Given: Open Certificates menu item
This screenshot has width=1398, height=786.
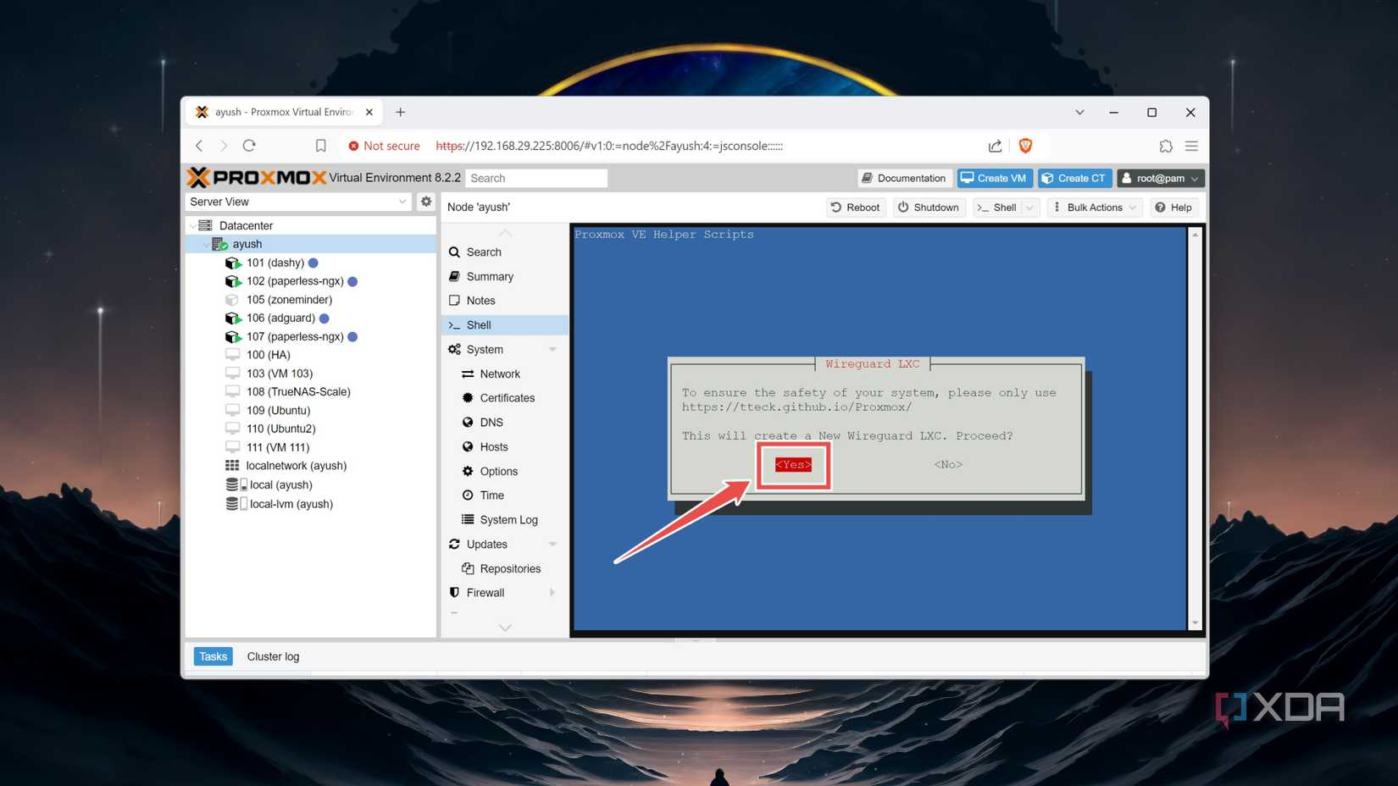Looking at the screenshot, I should (x=505, y=398).
